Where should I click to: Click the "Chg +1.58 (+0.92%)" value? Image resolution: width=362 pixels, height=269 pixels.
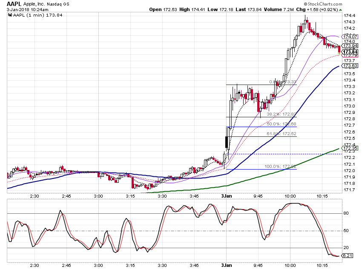pyautogui.click(x=317, y=9)
